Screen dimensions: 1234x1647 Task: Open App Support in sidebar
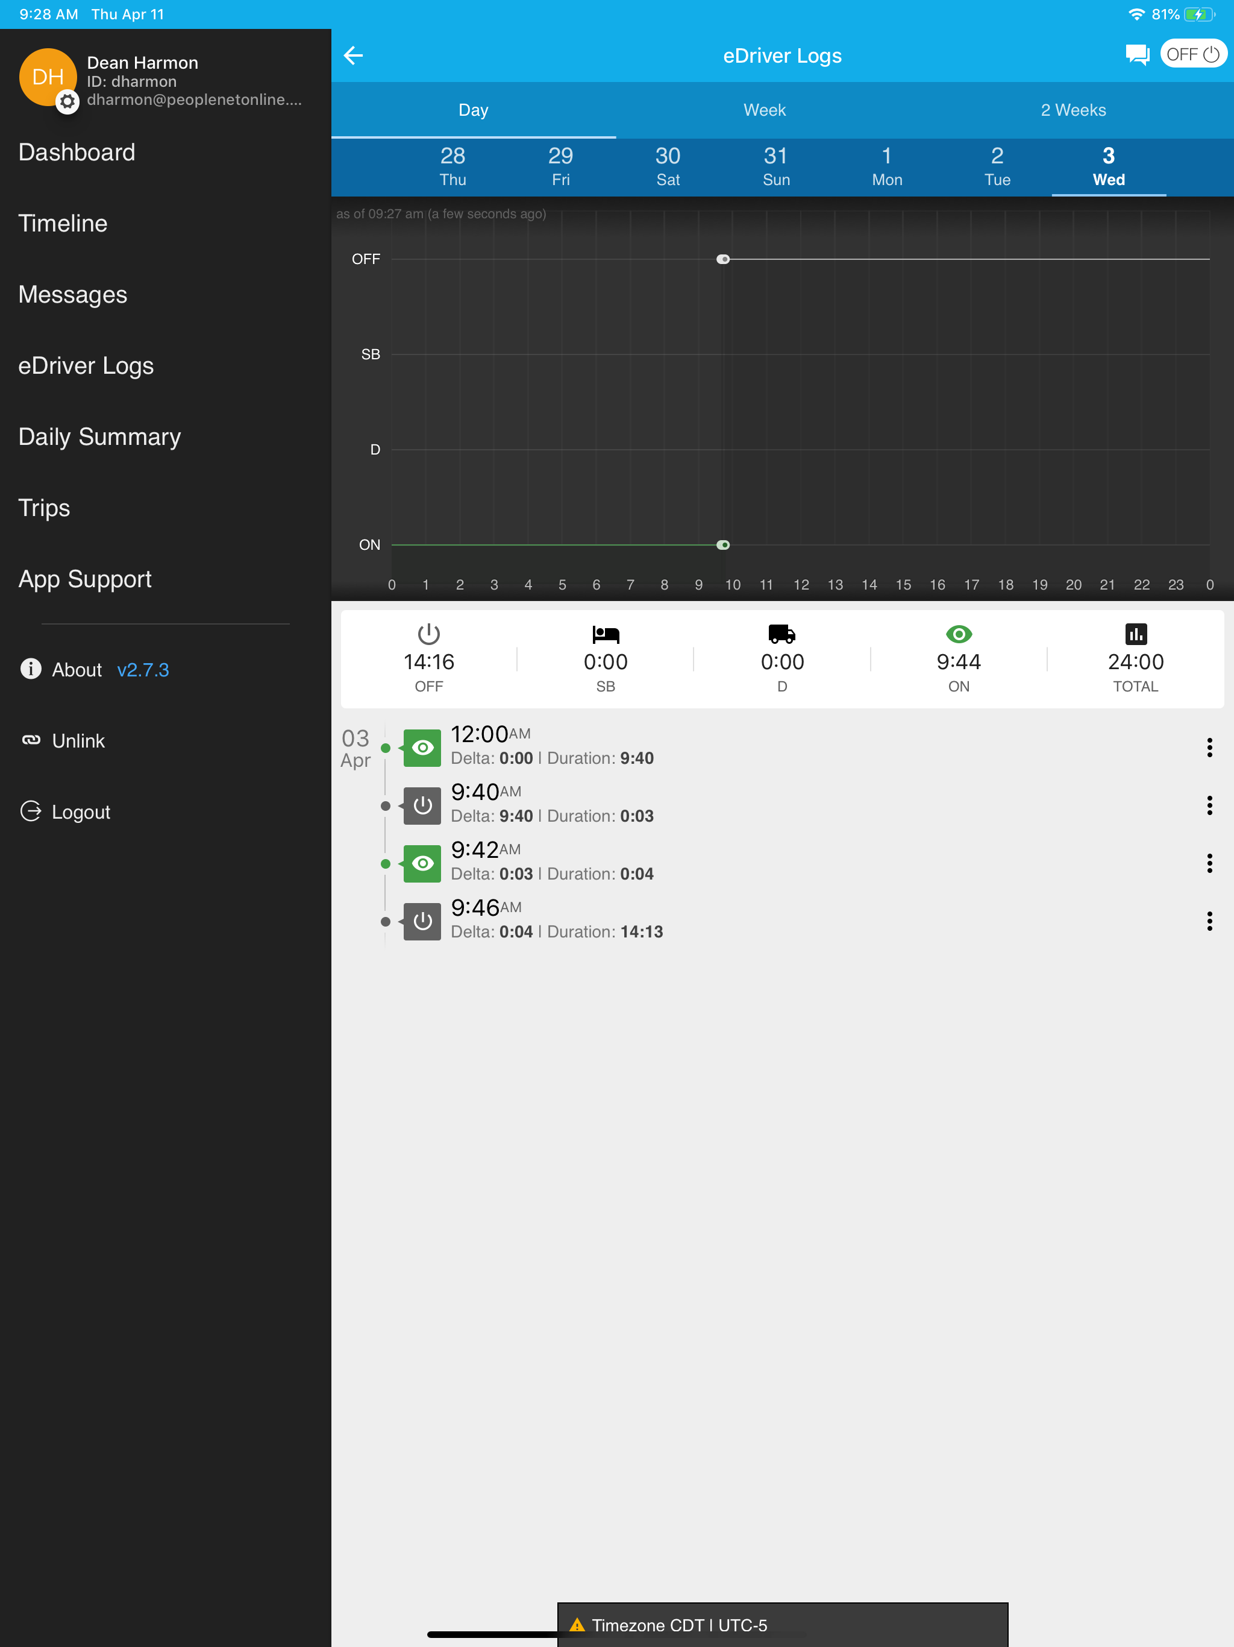coord(85,579)
